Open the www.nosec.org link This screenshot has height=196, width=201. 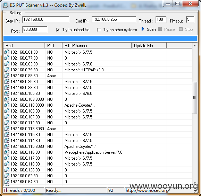click(x=147, y=190)
